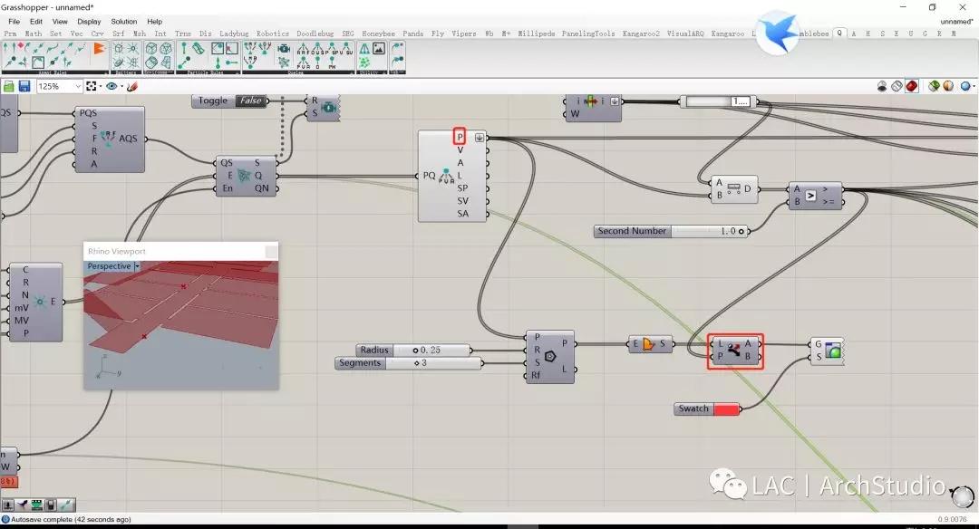Click the Rhino Viewport corner button
Viewport: 979px width, 529px height.
pos(272,252)
